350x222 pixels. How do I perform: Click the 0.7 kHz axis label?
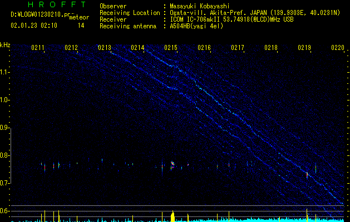pos(5,183)
